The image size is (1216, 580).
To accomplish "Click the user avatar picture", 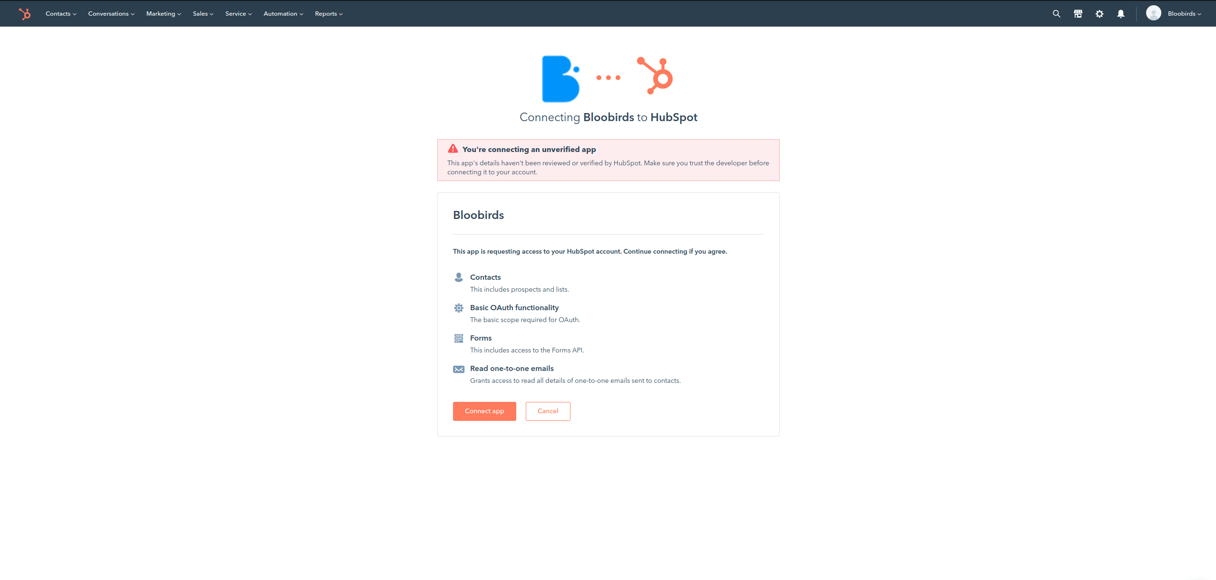I will tap(1153, 13).
